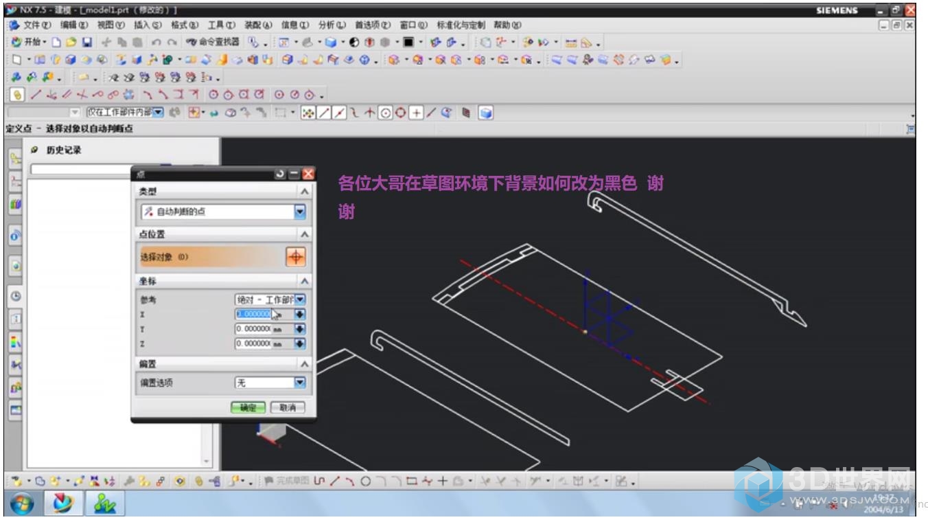Click the NX taskbar icon
Screen dimensions: 928x522
coord(64,505)
